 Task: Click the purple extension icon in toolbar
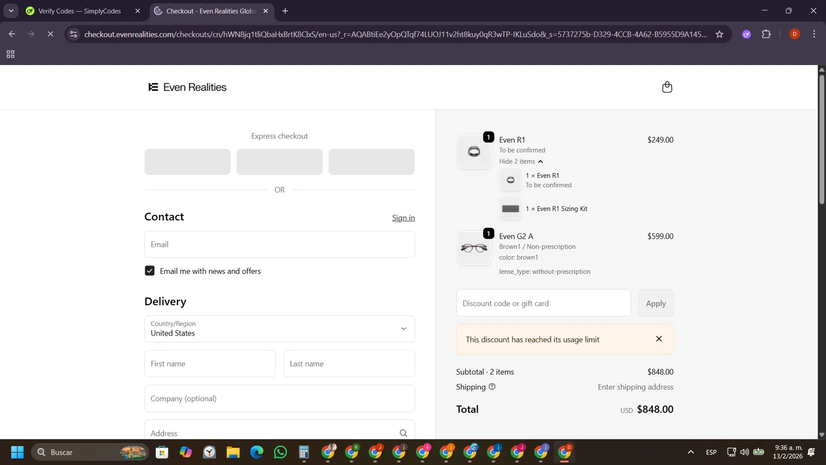[x=746, y=34]
